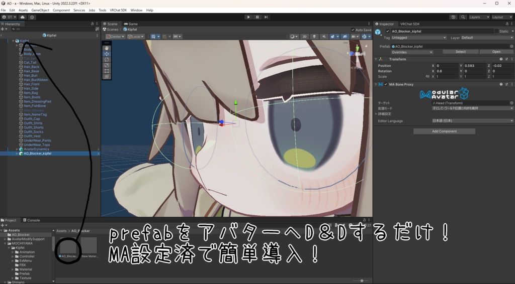Open the settings gear in top toolbar

tap(32, 17)
